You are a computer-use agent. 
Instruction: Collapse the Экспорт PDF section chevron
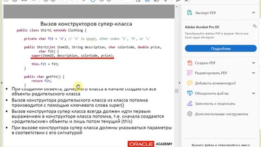[254, 13]
